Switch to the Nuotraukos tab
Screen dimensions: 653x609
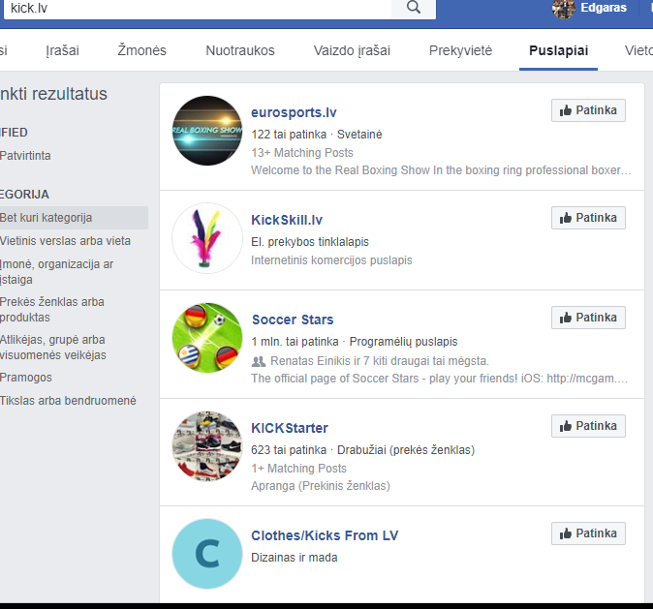[x=240, y=50]
